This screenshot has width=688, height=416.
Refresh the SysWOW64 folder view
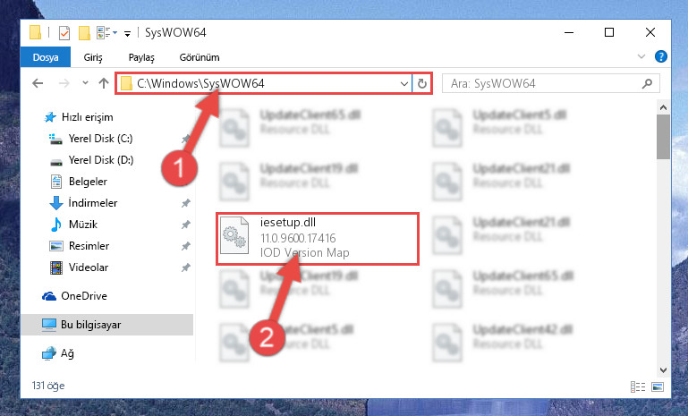tap(421, 83)
